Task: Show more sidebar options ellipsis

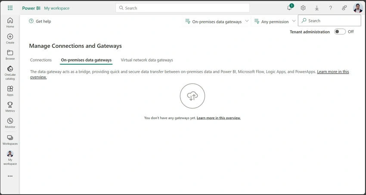Action: point(10,176)
